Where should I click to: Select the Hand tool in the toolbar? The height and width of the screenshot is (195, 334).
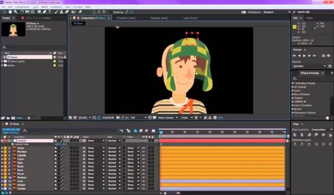11,12
